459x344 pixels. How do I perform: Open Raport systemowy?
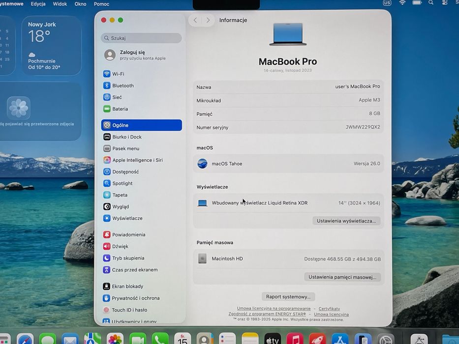click(288, 297)
